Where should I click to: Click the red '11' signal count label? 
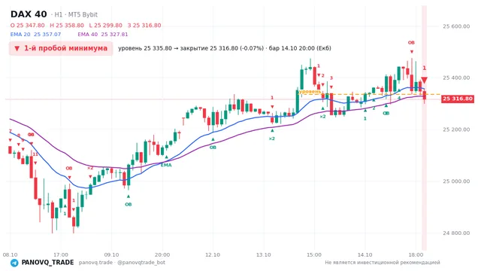(x=35, y=154)
